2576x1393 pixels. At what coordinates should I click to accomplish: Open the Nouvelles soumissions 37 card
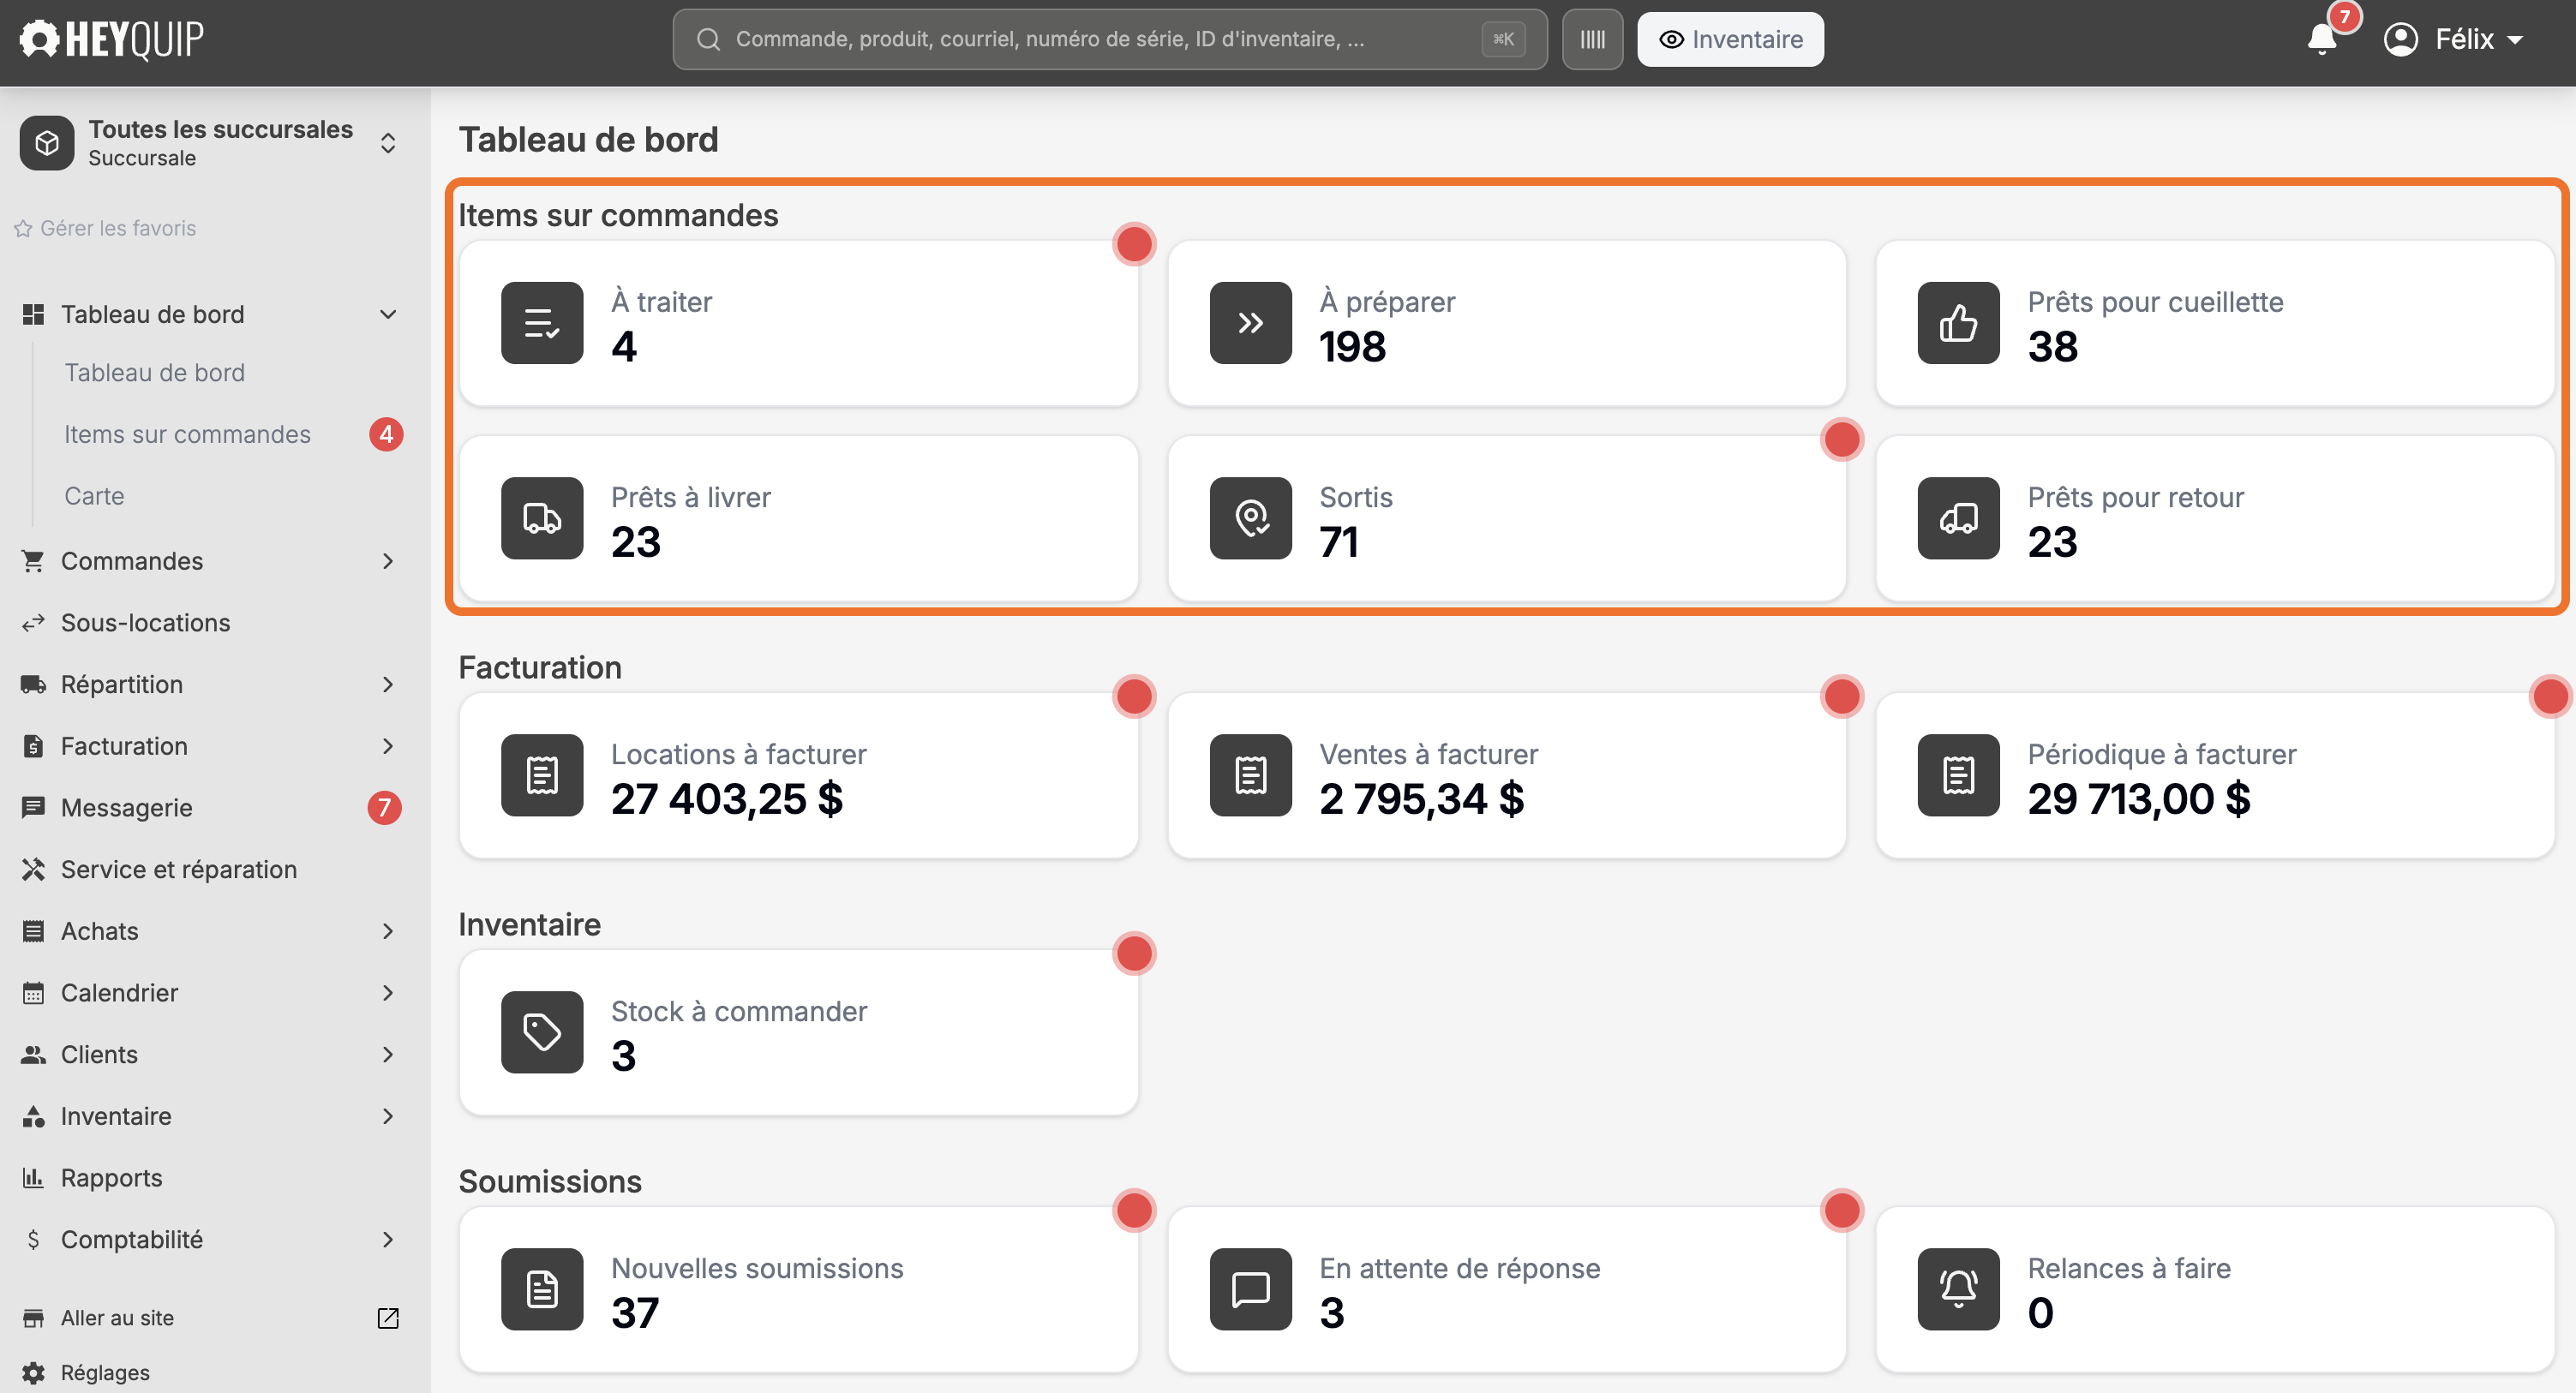coord(798,1289)
